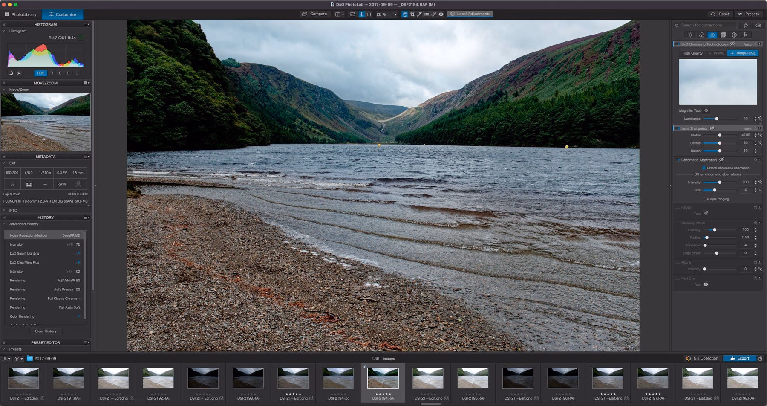Image resolution: width=767 pixels, height=406 pixels.
Task: Hide the Chromatic Aberration correction preview
Action: click(x=721, y=160)
